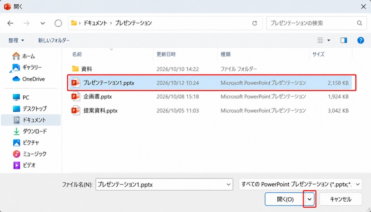Viewport: 371px width, 212px height.
Task: Click the 資料 yellow folder icon
Action: 75,69
